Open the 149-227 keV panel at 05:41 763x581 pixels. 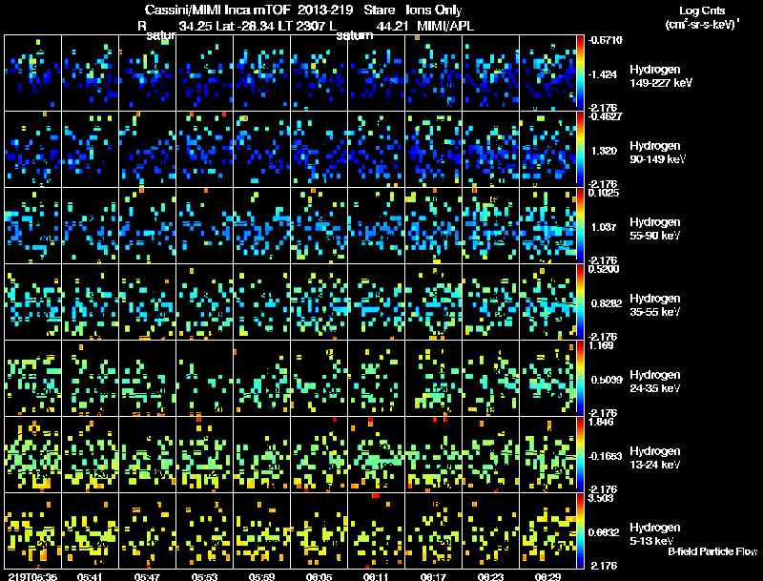coord(90,73)
